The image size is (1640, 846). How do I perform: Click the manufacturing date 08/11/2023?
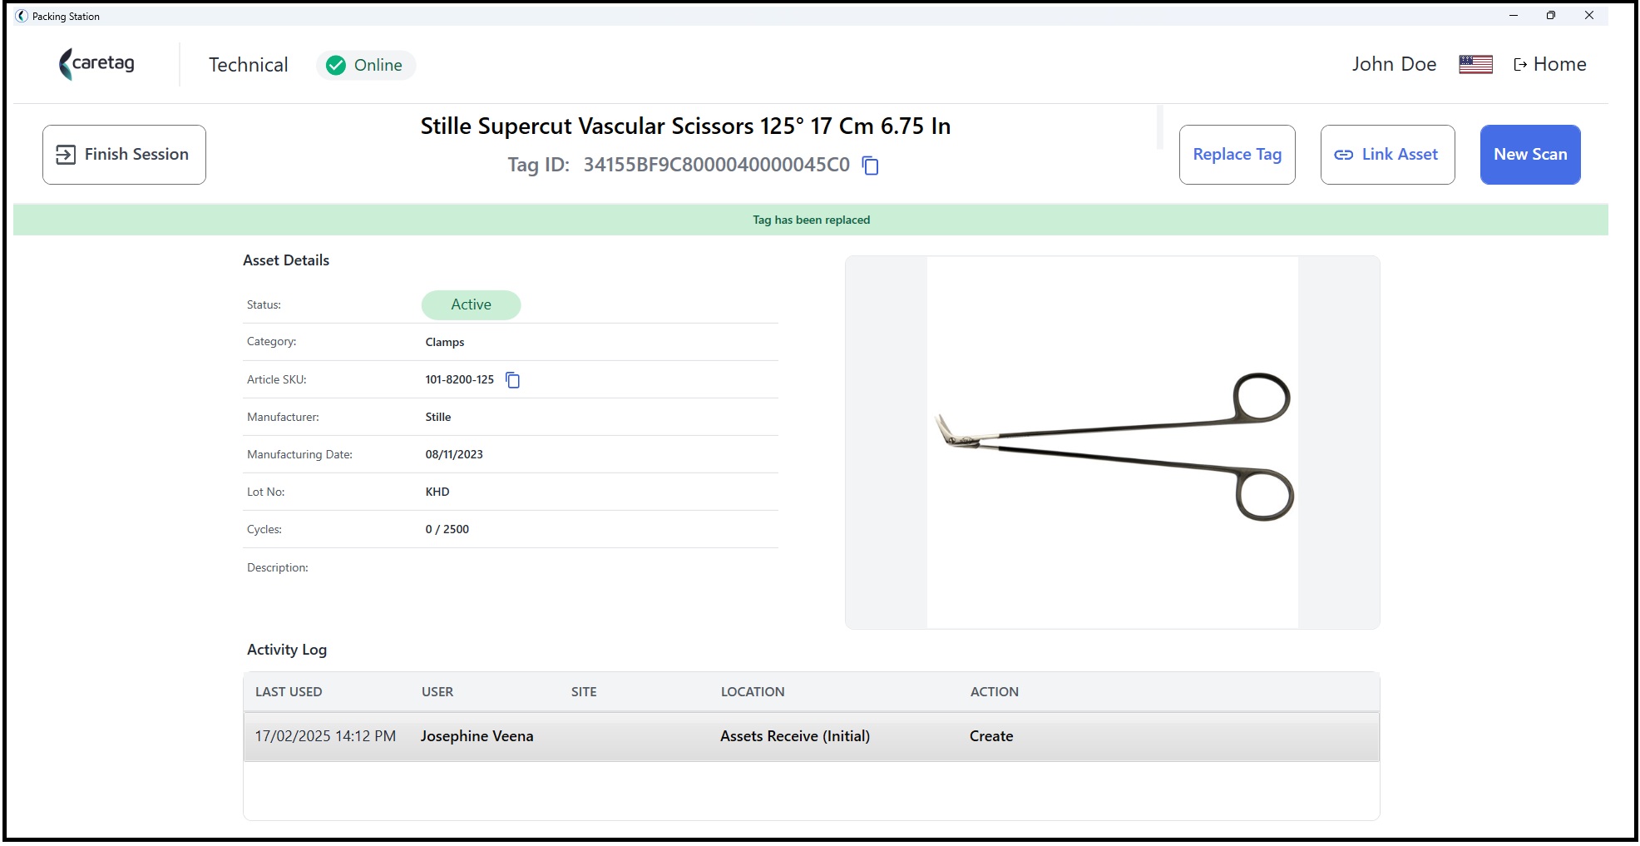tap(454, 454)
